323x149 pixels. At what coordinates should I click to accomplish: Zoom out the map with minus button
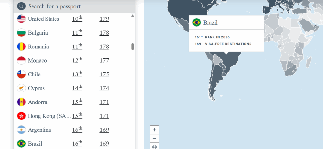coord(155,139)
